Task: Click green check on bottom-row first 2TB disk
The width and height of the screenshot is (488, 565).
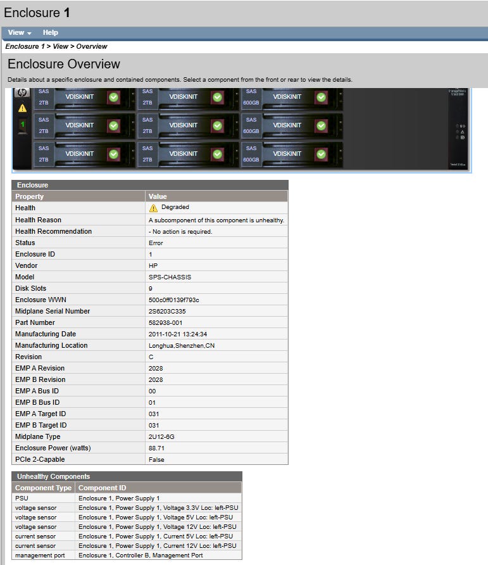Action: (x=113, y=154)
